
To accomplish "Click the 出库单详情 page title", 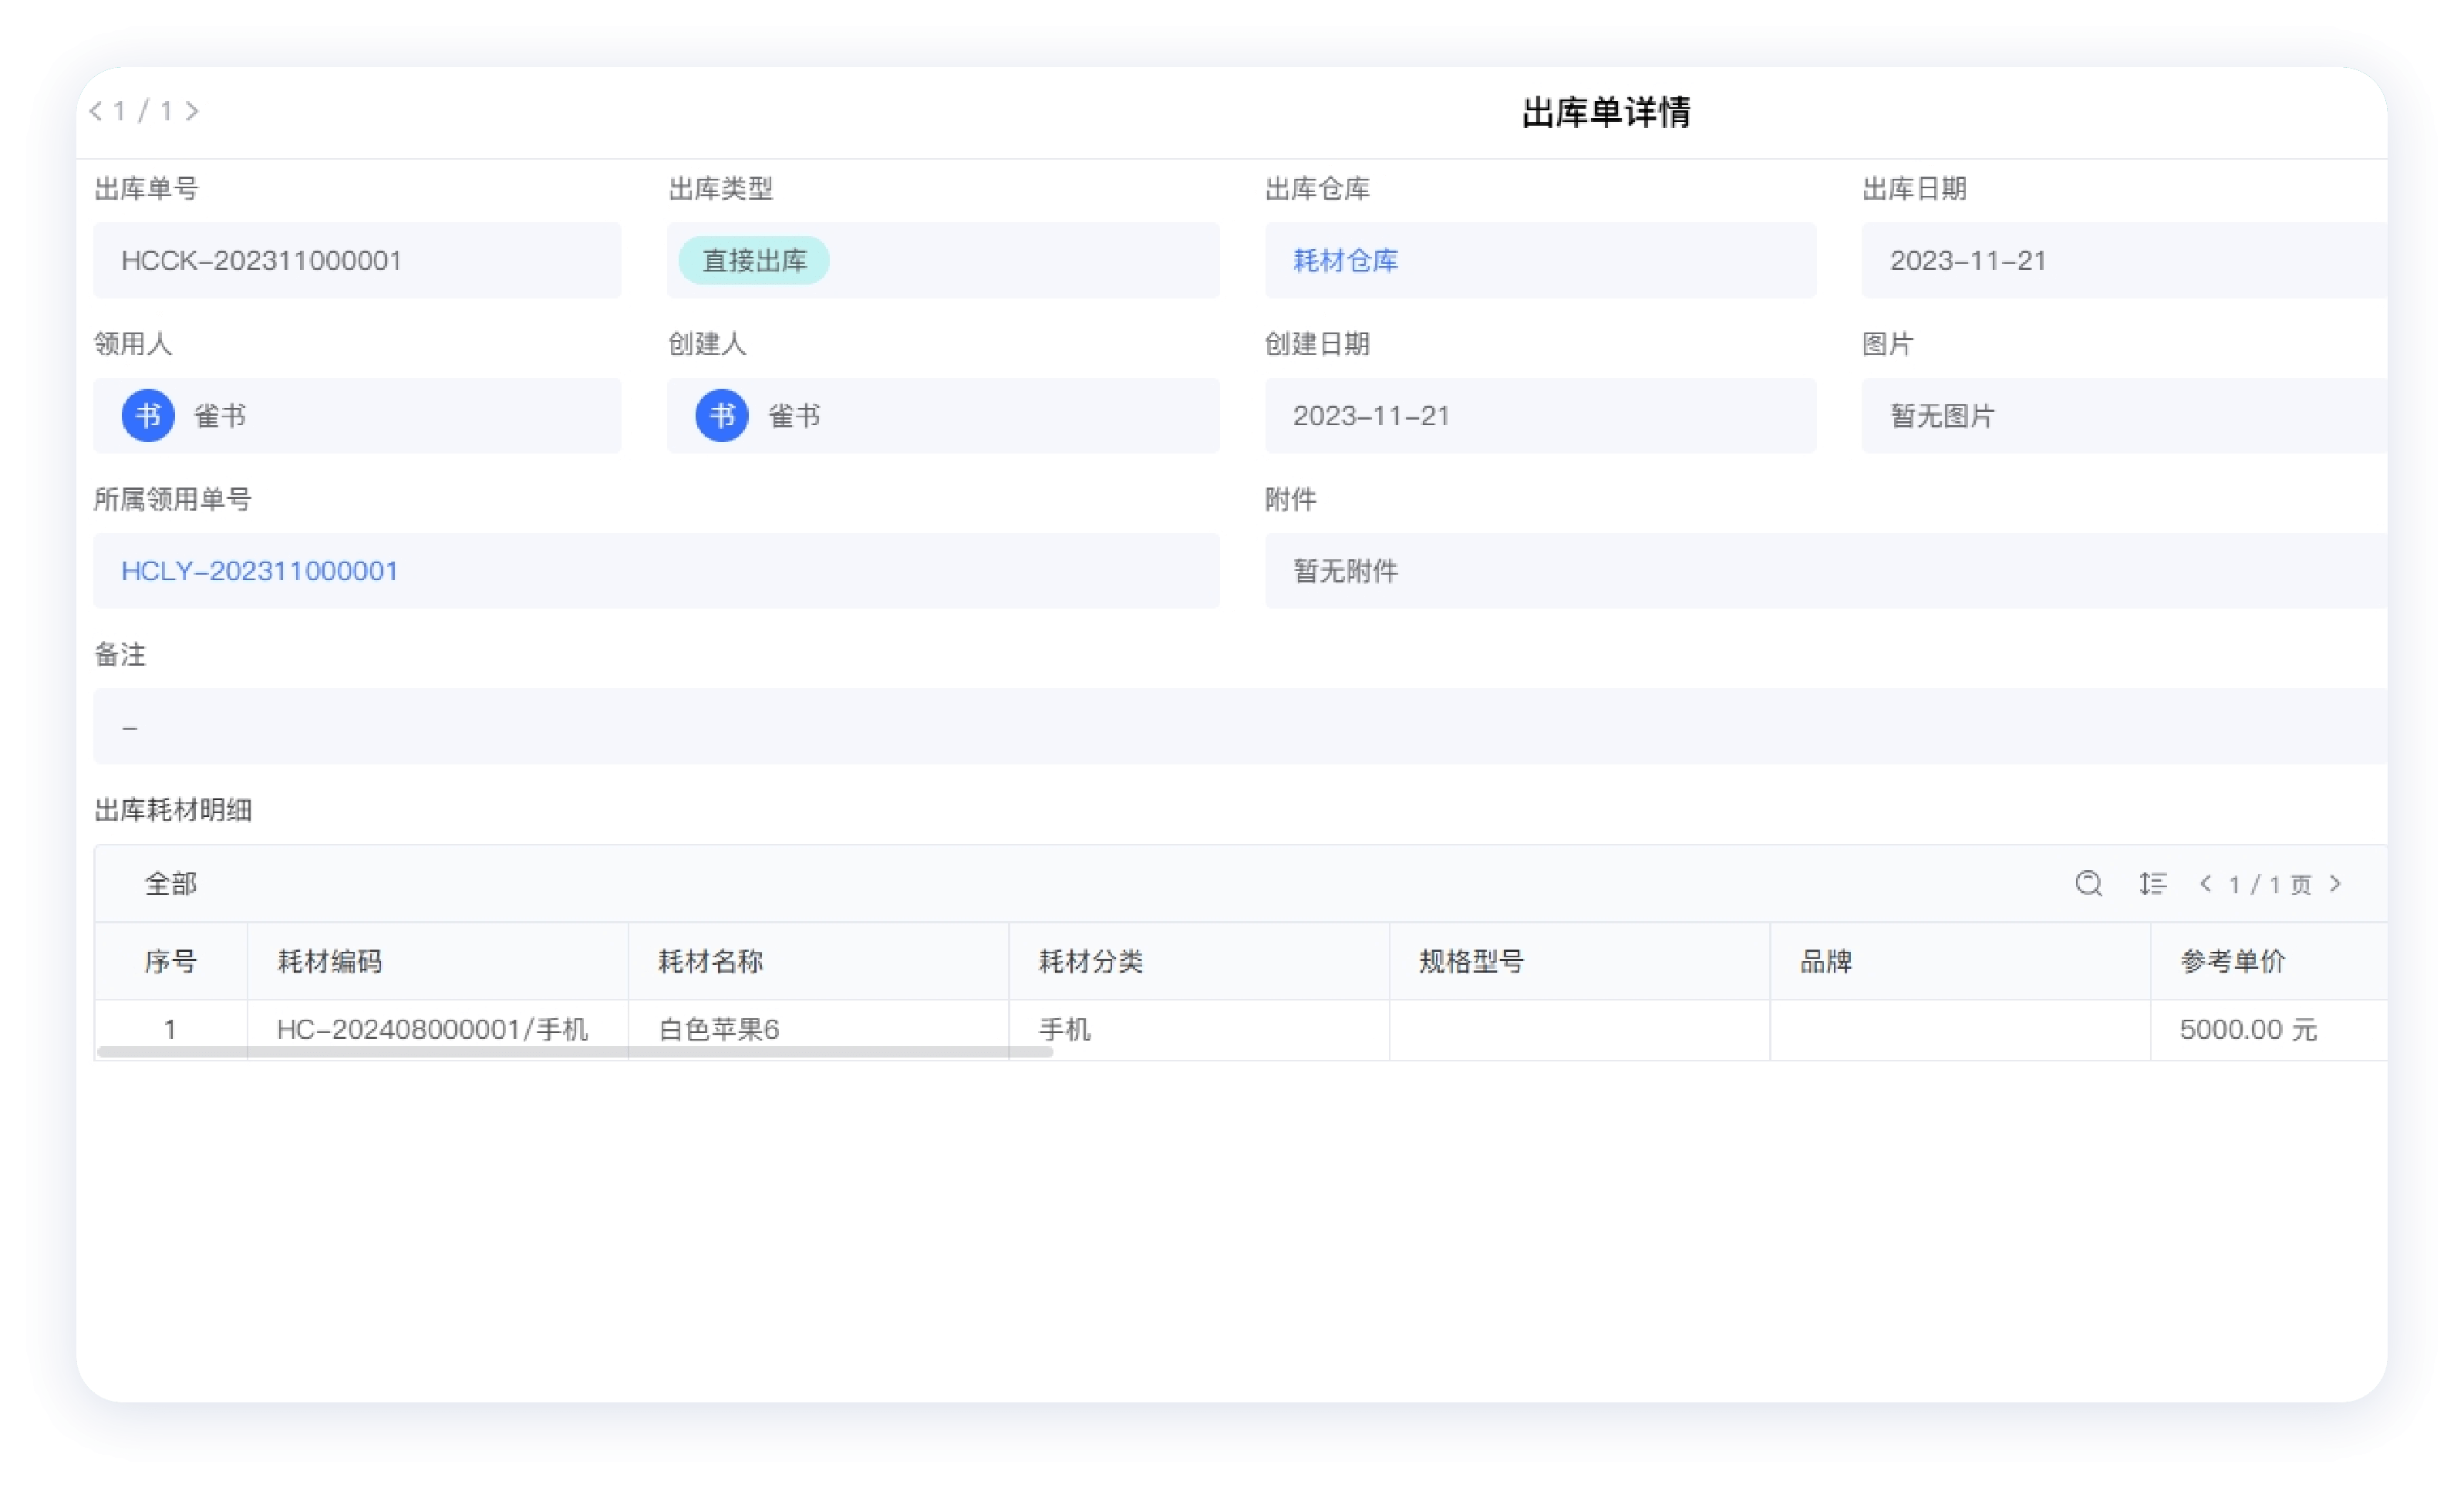I will click(x=1606, y=112).
